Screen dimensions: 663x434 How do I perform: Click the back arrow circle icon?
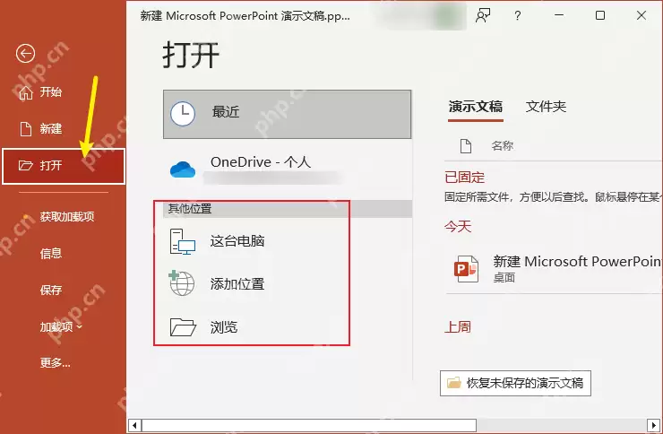coord(25,53)
